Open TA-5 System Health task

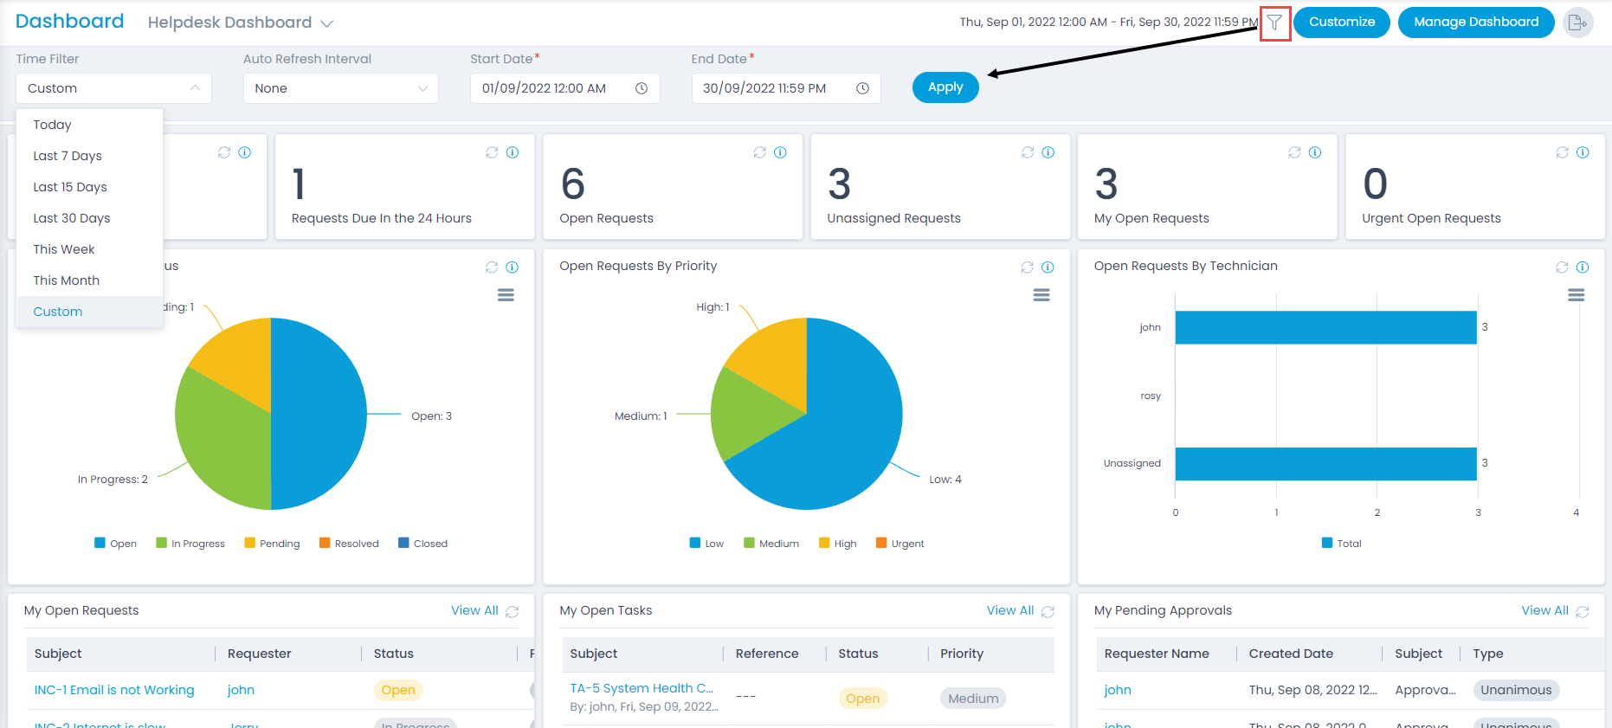(642, 688)
